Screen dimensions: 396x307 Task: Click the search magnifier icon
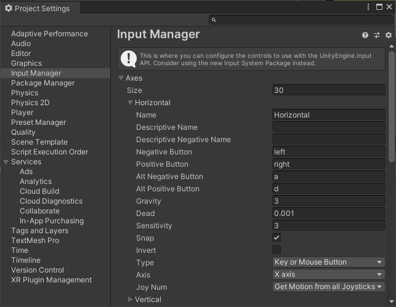click(214, 20)
